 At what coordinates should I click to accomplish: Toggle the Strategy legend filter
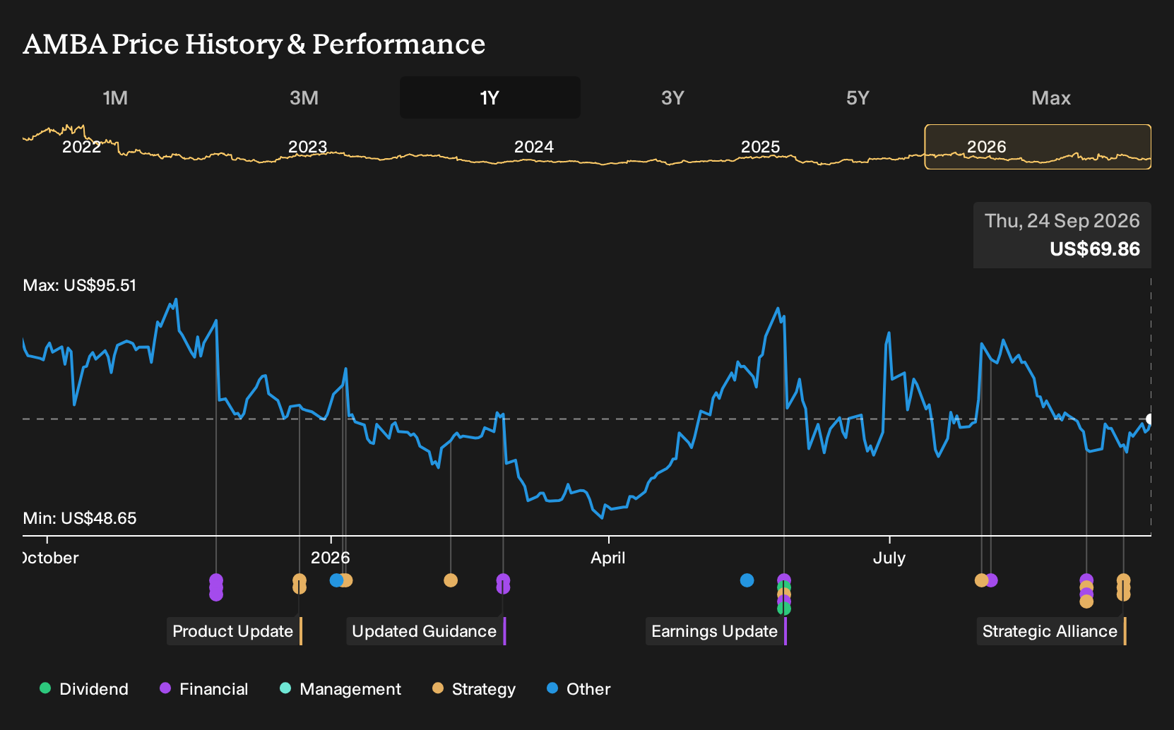[474, 689]
